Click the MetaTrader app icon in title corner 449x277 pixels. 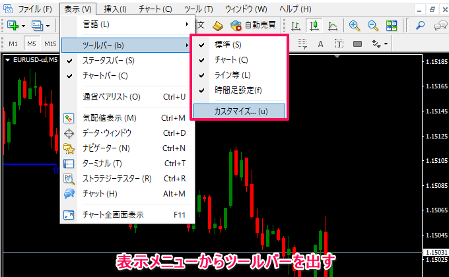pos(8,9)
